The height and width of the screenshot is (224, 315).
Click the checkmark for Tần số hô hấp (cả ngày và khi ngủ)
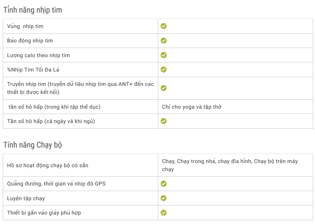click(163, 121)
